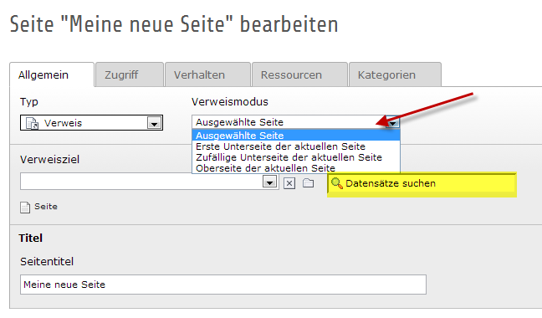
Task: Click the Seite page icon below Verweisziel
Action: point(25,207)
